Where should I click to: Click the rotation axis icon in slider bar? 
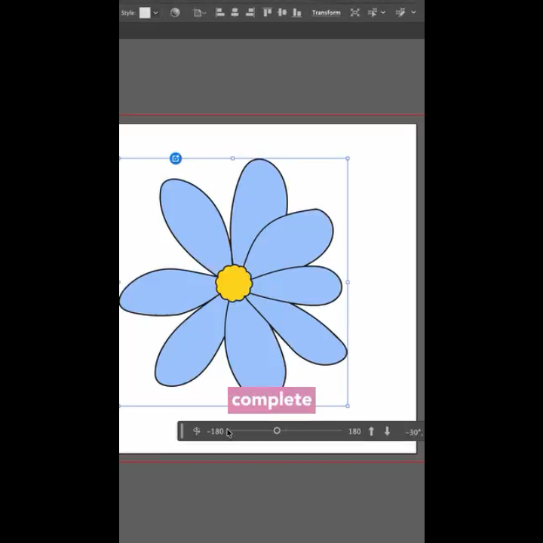[x=196, y=431]
